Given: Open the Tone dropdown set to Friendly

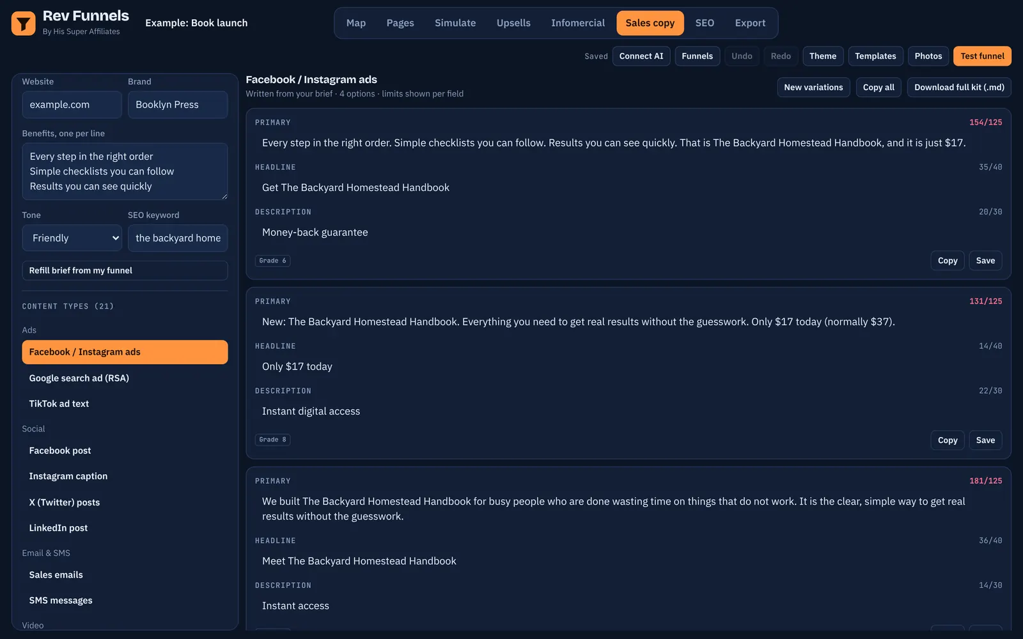Looking at the screenshot, I should (x=72, y=238).
